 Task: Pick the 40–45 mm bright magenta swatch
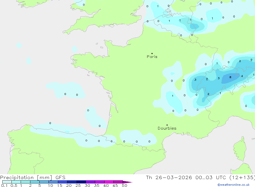pos(109,182)
